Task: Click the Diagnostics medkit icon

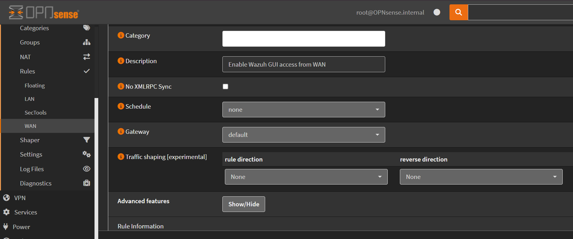Action: [x=86, y=183]
